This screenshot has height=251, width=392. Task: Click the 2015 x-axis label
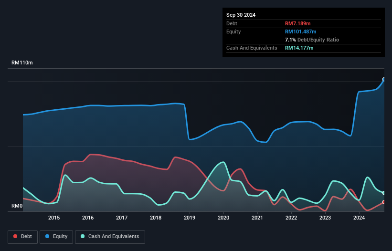coord(54,218)
